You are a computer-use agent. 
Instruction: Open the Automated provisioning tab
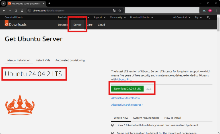click(70, 60)
